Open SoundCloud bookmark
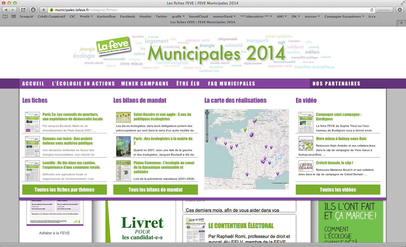 coord(198,17)
